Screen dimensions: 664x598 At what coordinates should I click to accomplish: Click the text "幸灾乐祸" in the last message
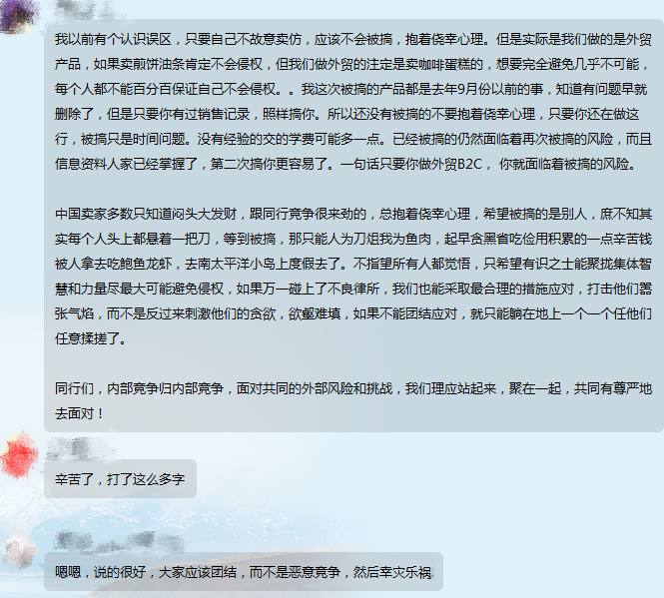[x=405, y=572]
